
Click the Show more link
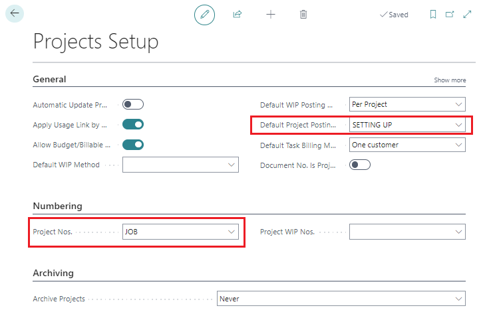coord(450,80)
